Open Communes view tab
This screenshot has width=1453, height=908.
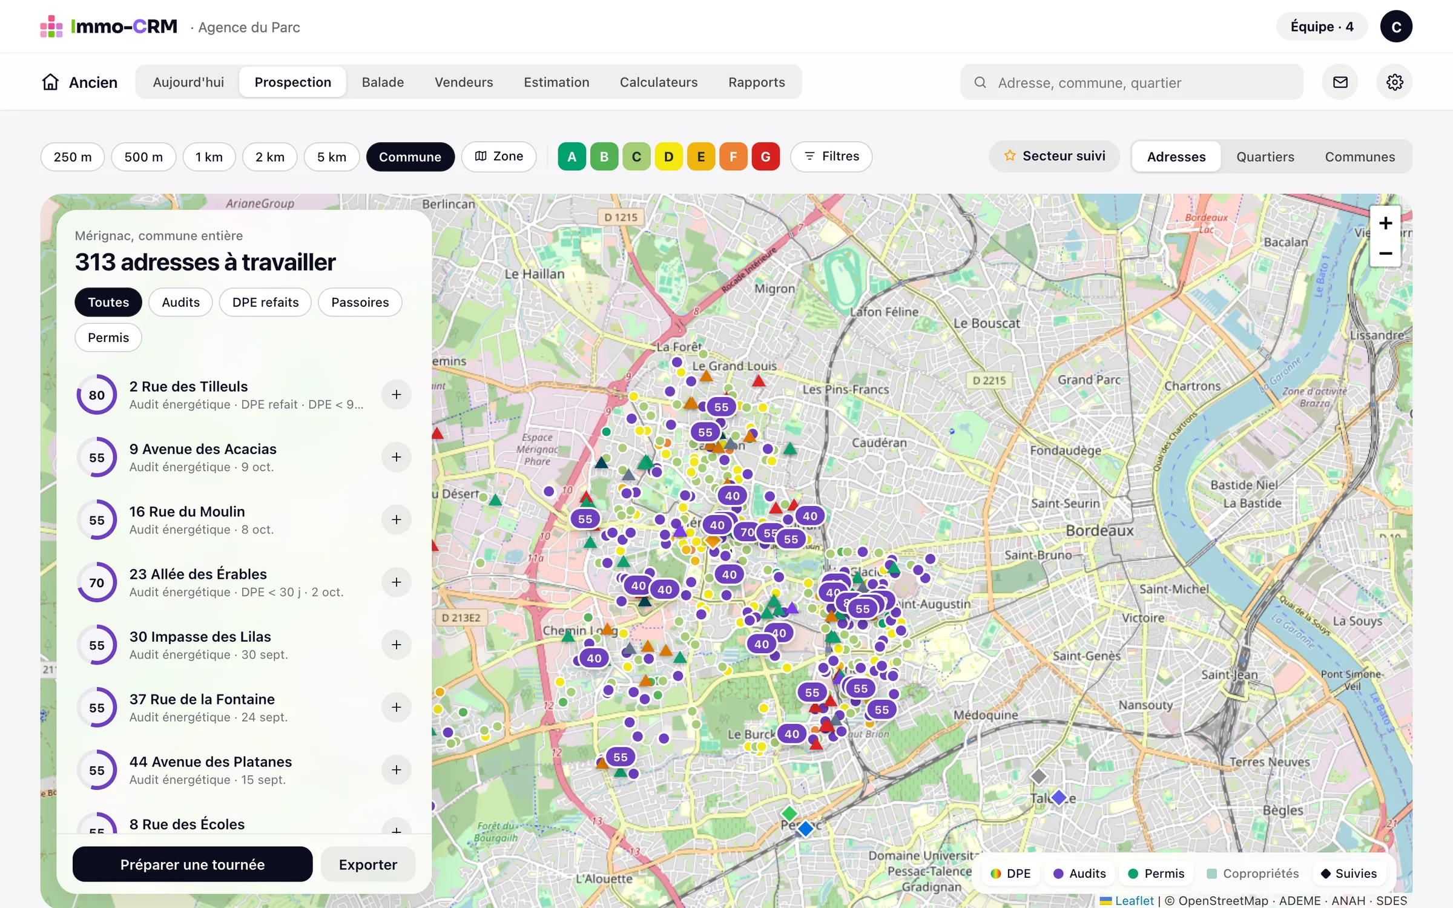[1360, 157]
